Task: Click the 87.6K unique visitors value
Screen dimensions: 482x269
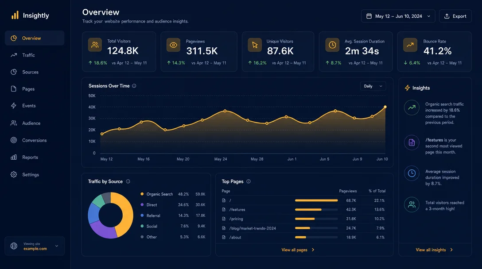Action: click(280, 51)
